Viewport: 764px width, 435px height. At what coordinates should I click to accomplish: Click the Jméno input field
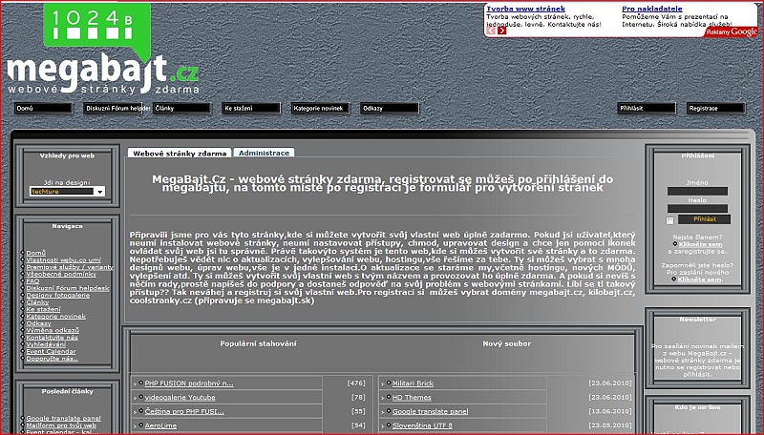697,191
